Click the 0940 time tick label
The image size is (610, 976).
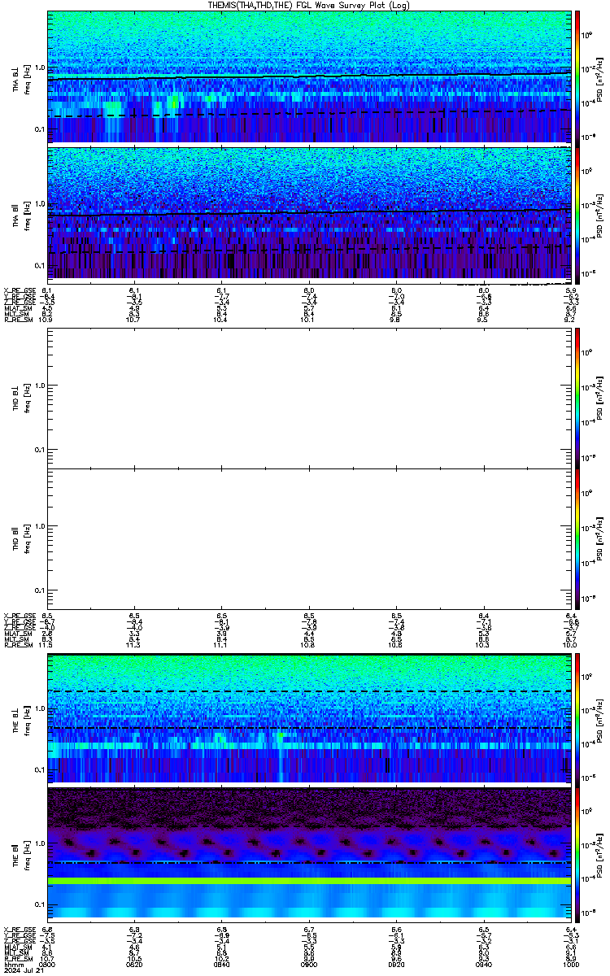tap(483, 965)
